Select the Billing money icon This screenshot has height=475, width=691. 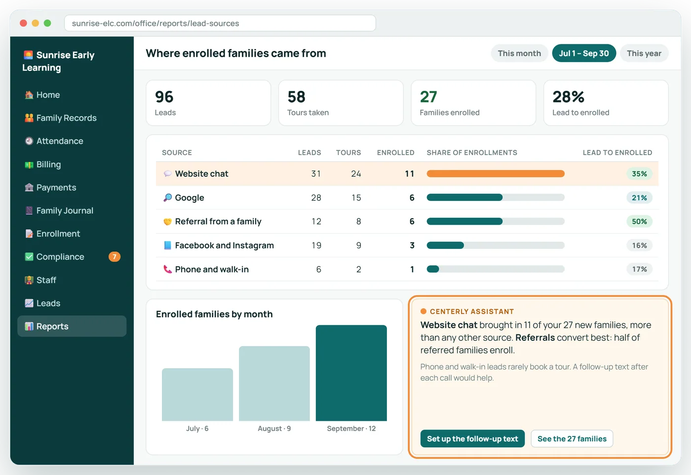point(29,164)
